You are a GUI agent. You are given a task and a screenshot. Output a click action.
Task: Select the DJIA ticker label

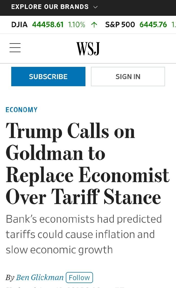click(x=19, y=25)
